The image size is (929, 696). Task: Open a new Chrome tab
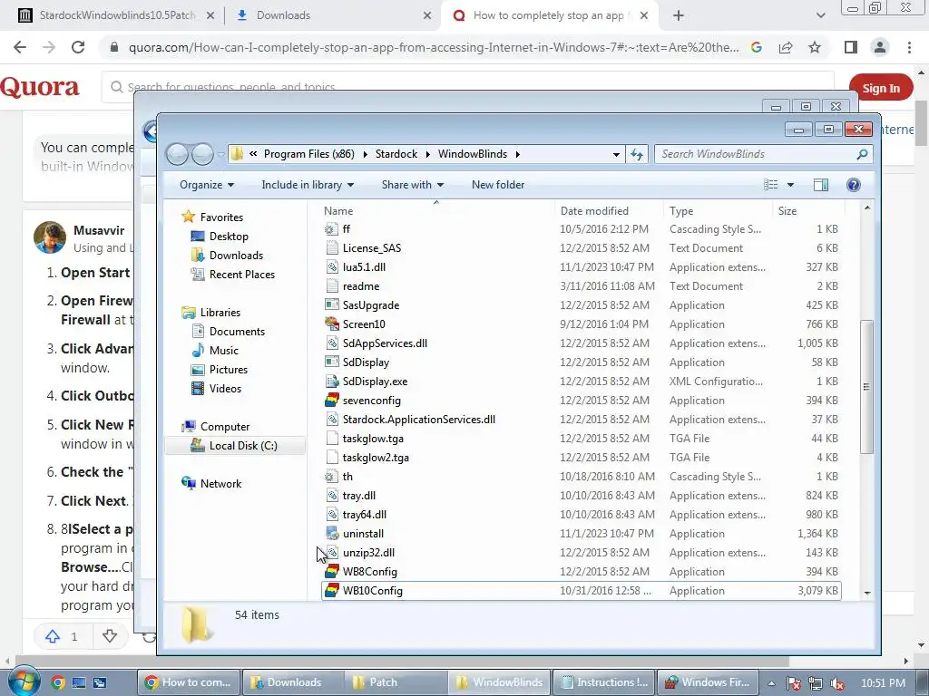(x=679, y=15)
